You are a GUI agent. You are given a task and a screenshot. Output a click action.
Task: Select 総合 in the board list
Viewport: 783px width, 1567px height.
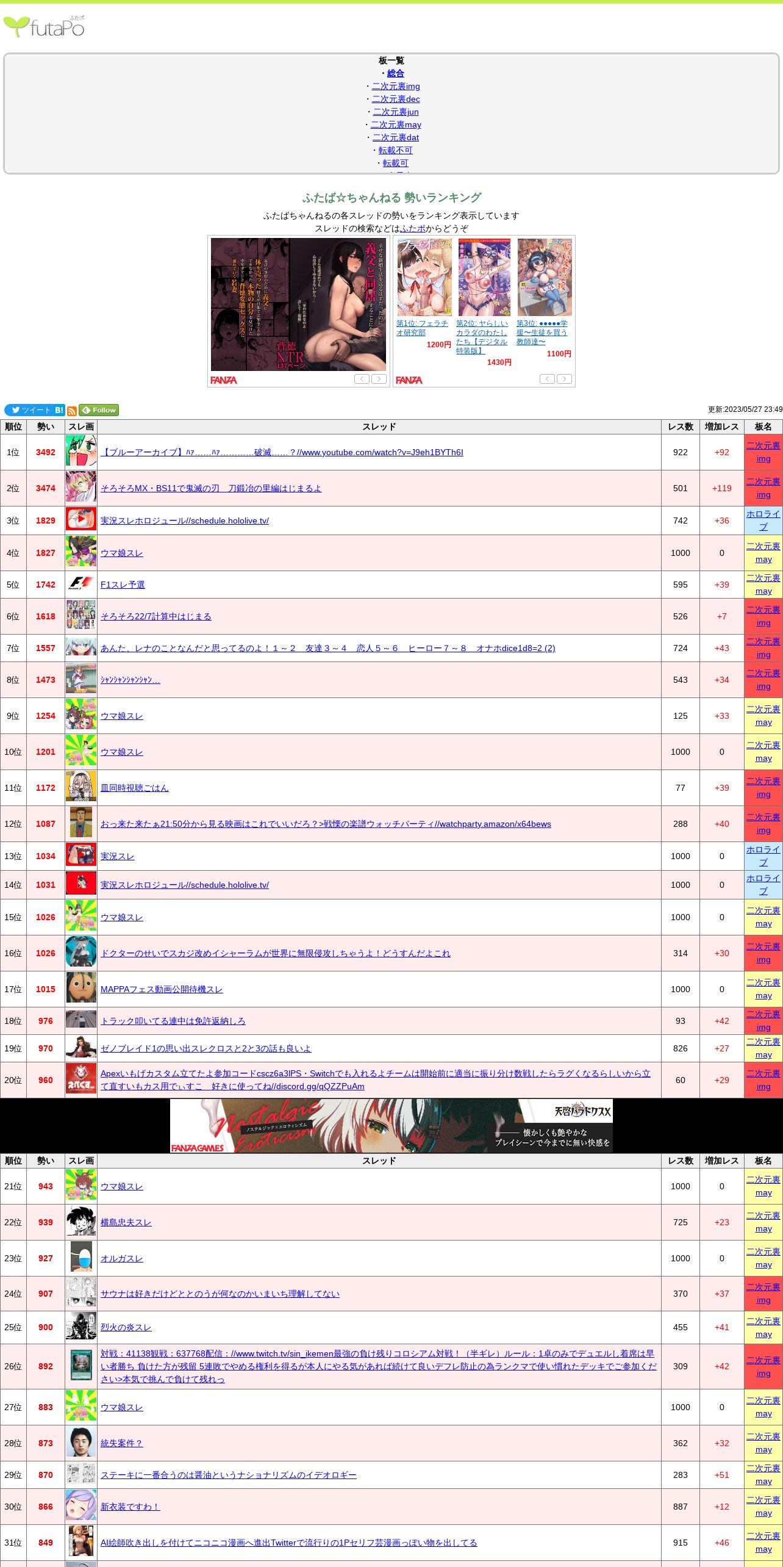coord(395,73)
